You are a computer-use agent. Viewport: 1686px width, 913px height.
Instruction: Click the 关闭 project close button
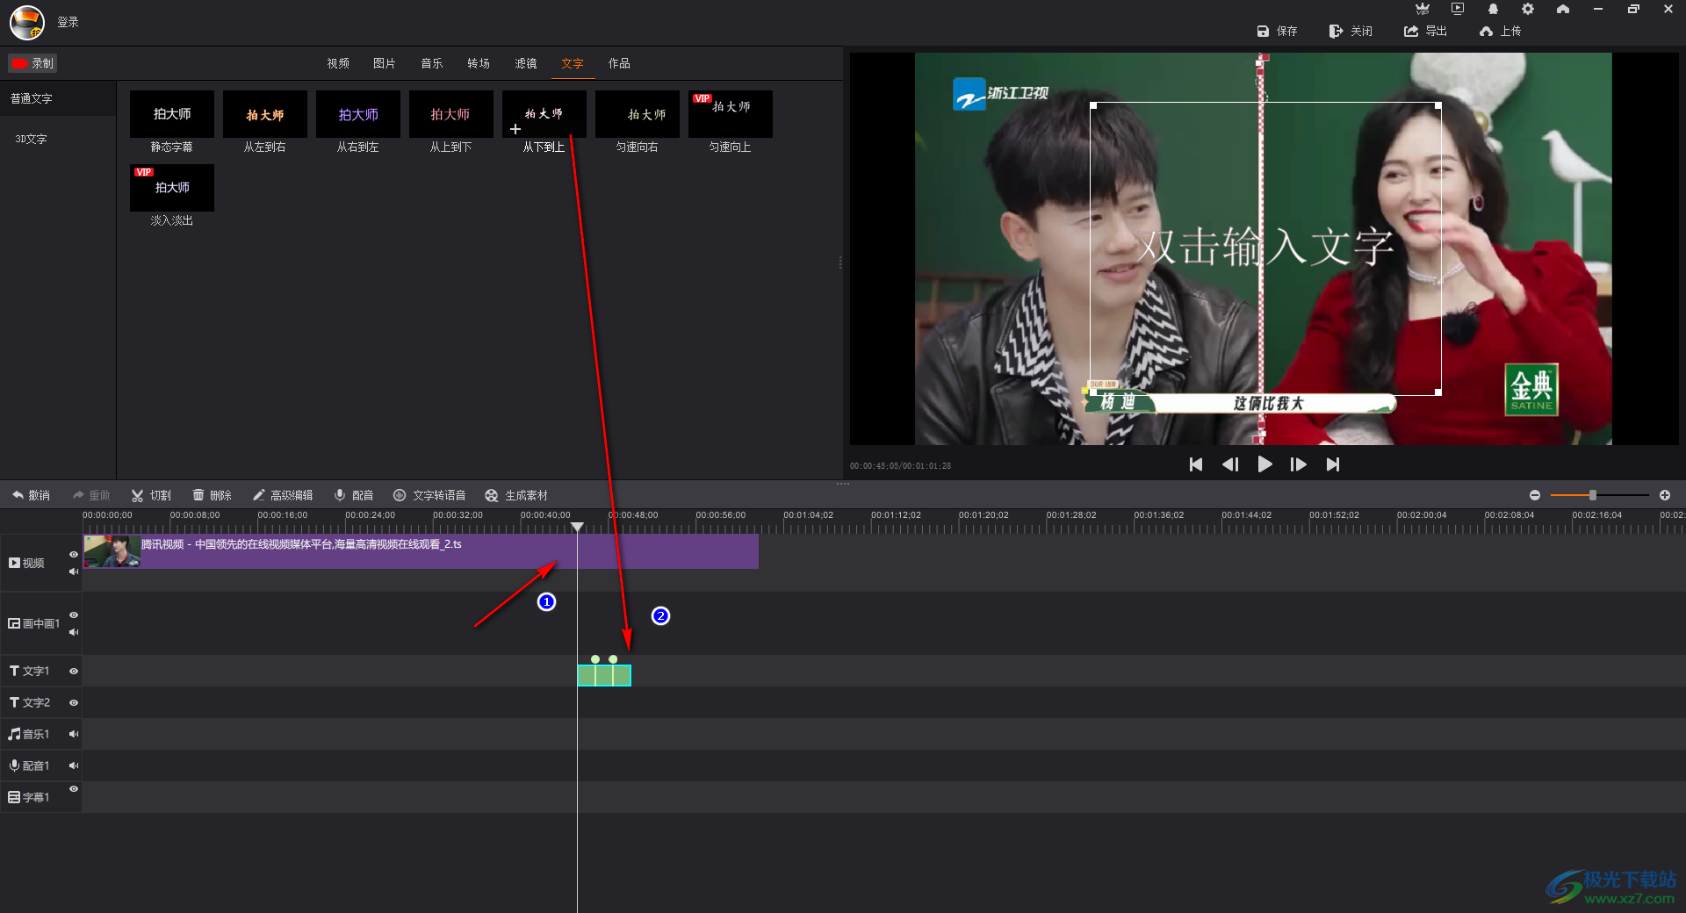point(1351,31)
